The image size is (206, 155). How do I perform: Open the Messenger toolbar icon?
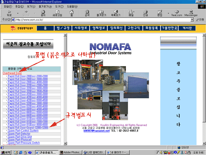191,13
